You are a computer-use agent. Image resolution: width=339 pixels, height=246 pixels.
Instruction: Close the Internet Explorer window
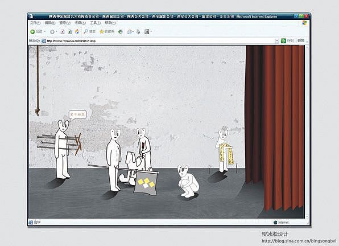click(307, 16)
